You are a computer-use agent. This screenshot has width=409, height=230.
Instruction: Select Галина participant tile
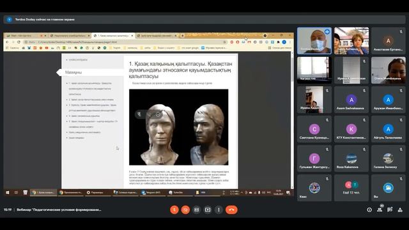click(x=388, y=158)
